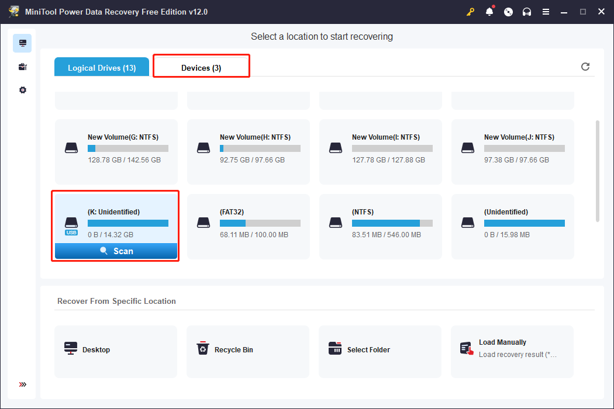Choose Recycle Bin recovery location

pos(248,350)
